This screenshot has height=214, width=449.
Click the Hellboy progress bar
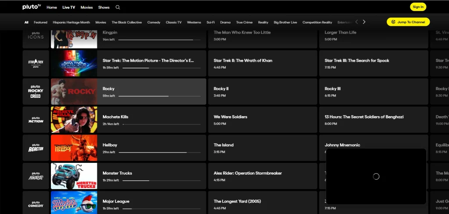click(160, 152)
